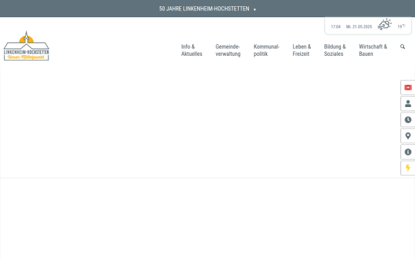Click the date Mi. 21.05.2025
This screenshot has height=259, width=415.
click(x=359, y=27)
